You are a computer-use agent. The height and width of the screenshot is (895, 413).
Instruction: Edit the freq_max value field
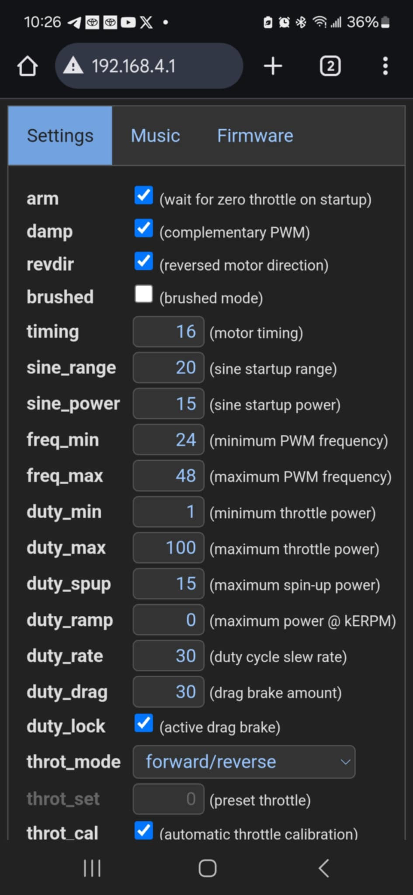point(168,475)
